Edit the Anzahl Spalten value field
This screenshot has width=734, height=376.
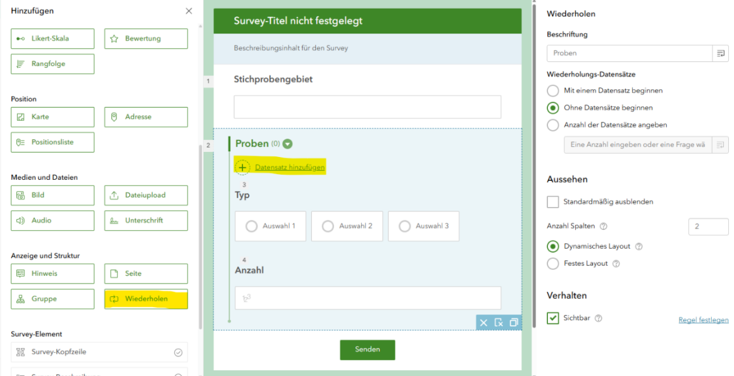tap(708, 226)
